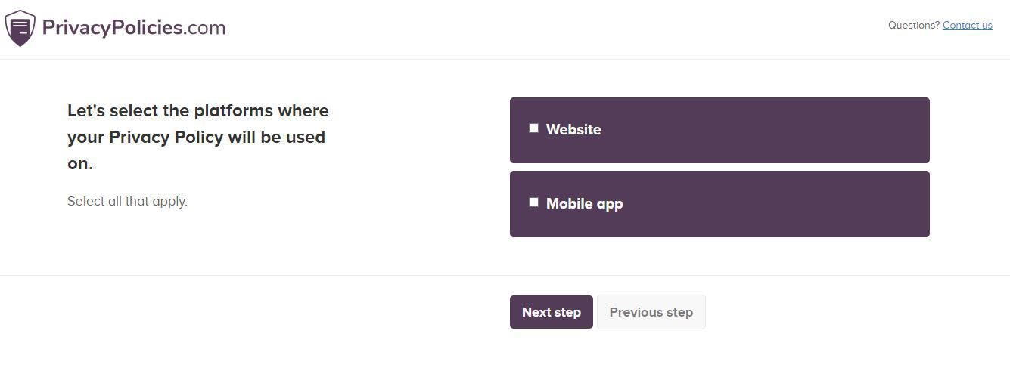Viewport: 1010px width, 374px height.
Task: Select the Mobile app label text
Action: coord(584,203)
